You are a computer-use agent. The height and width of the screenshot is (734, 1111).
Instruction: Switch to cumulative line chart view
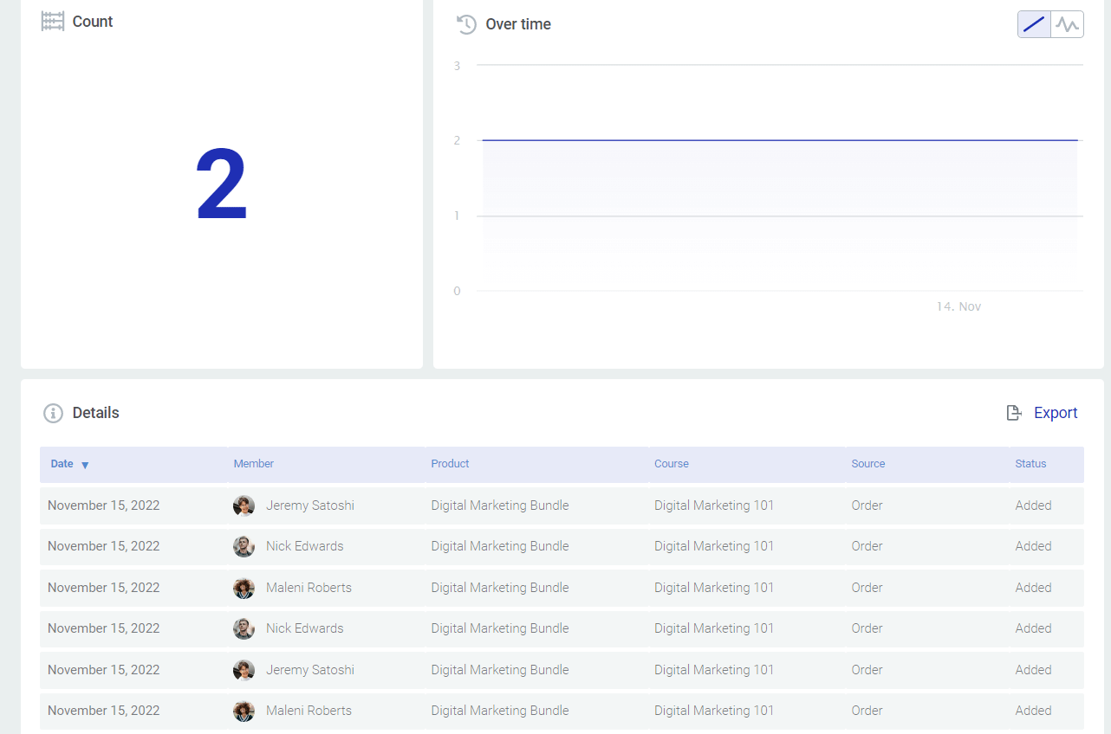click(x=1034, y=24)
